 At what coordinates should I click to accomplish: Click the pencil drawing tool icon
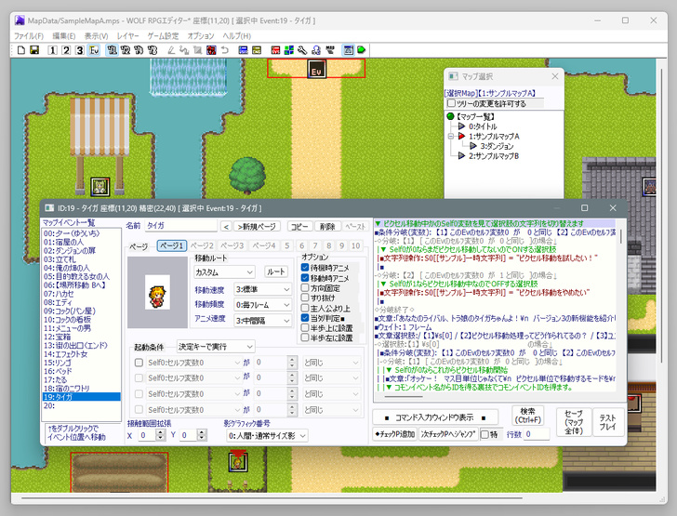click(x=171, y=50)
